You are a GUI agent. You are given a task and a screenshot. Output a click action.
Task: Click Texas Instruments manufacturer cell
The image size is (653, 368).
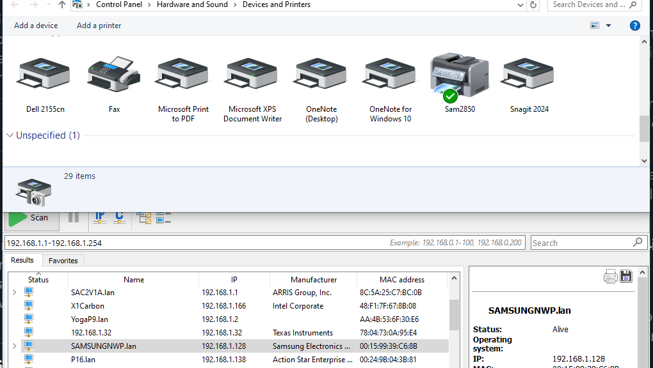303,333
